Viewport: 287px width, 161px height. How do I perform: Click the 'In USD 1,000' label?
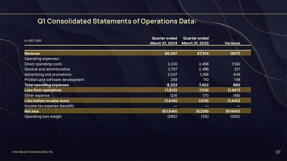[x=33, y=40]
